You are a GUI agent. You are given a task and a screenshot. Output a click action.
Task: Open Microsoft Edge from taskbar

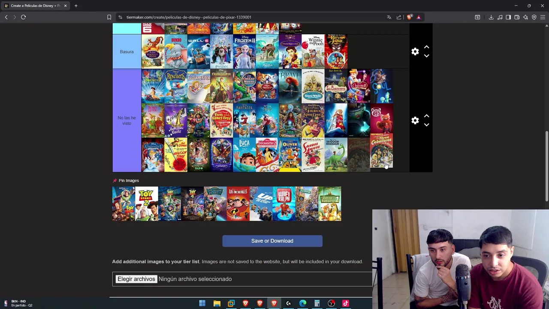[302, 303]
